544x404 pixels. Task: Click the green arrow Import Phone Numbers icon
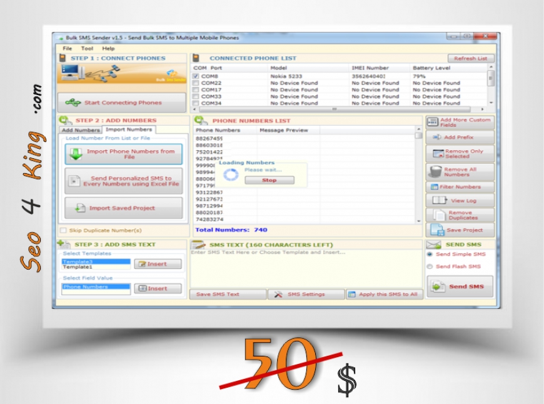tap(76, 154)
